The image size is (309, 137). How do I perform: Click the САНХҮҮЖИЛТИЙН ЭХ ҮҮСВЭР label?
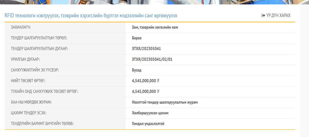(x=35, y=70)
